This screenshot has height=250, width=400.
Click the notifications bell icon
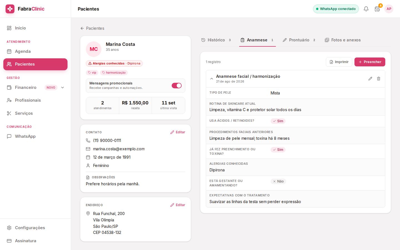coord(366,9)
